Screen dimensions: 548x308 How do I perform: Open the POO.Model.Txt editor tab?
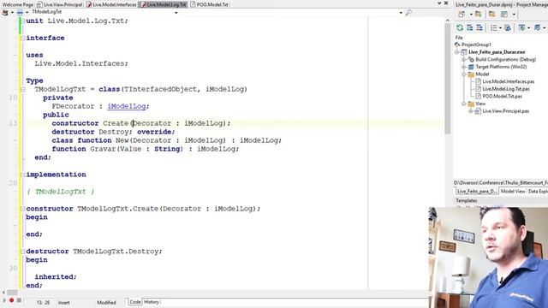pos(209,4)
